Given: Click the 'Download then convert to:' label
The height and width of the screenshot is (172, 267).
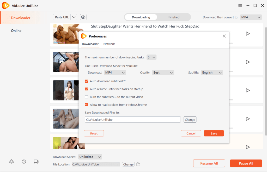Looking at the screenshot, I should pos(220,17).
